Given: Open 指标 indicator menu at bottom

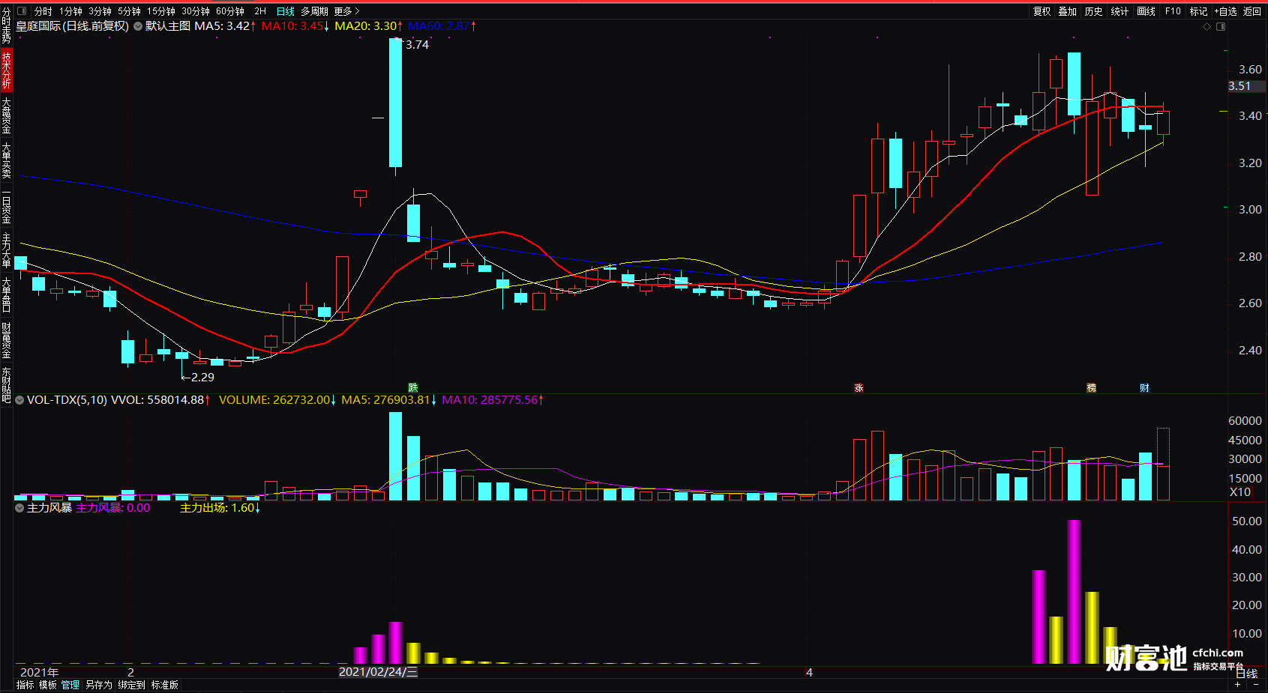Looking at the screenshot, I should 25,685.
